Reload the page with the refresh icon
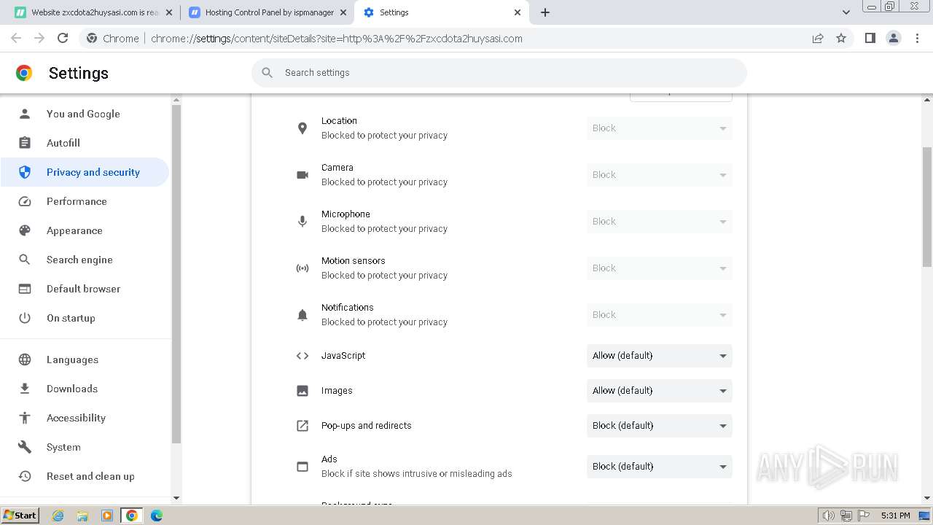The width and height of the screenshot is (933, 525). 63,38
